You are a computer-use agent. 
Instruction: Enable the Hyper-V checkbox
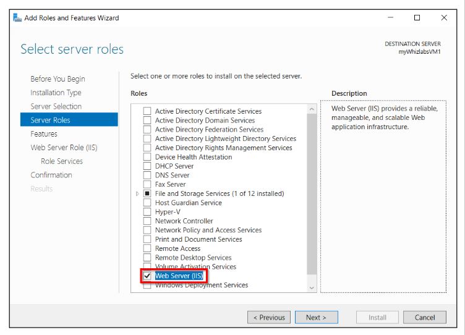(x=147, y=212)
